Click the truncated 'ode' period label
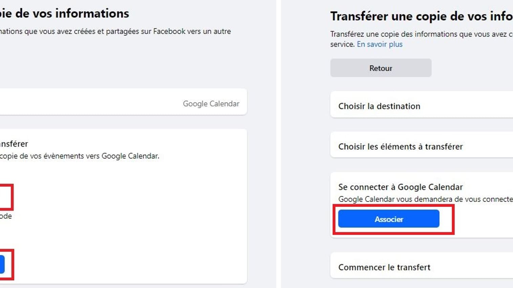This screenshot has width=513, height=288. 6,216
